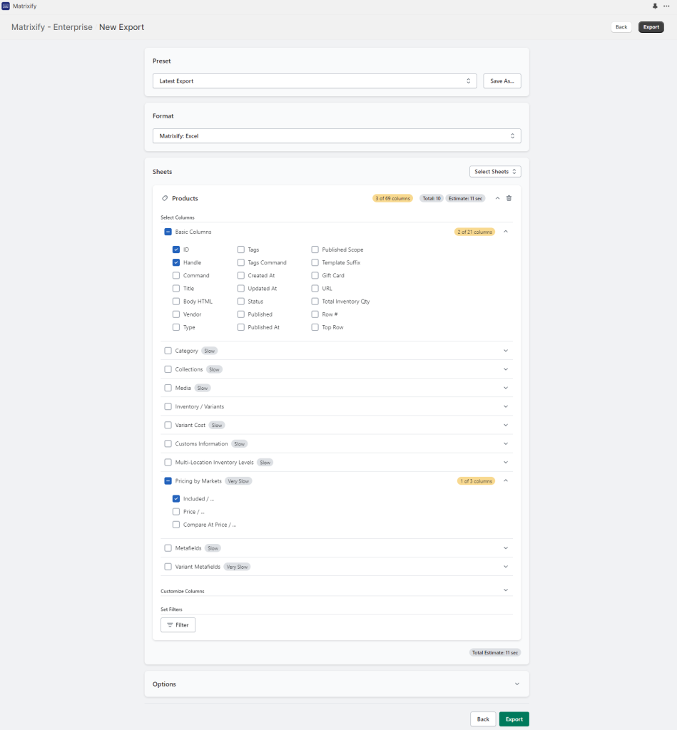Open the Latest Export preset dropdown
This screenshot has height=730, width=677.
pos(315,81)
